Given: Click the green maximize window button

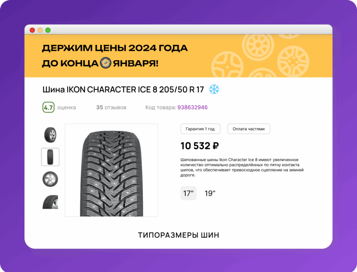Looking at the screenshot, I should tap(48, 30).
